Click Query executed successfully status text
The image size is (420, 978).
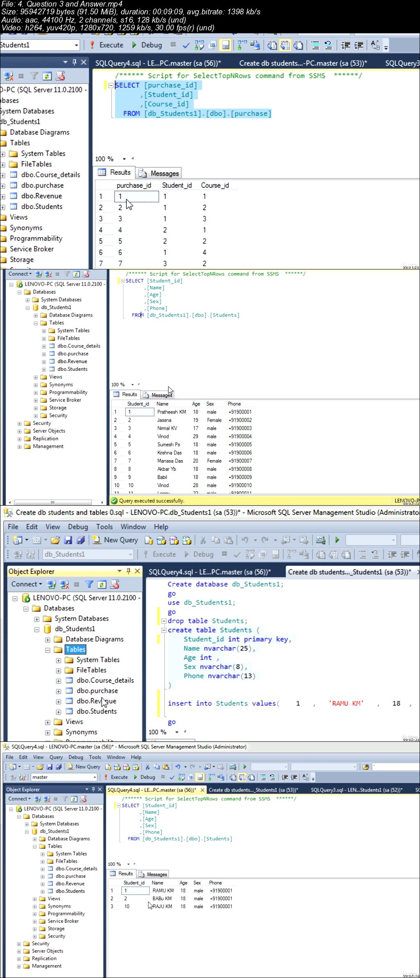click(x=152, y=501)
